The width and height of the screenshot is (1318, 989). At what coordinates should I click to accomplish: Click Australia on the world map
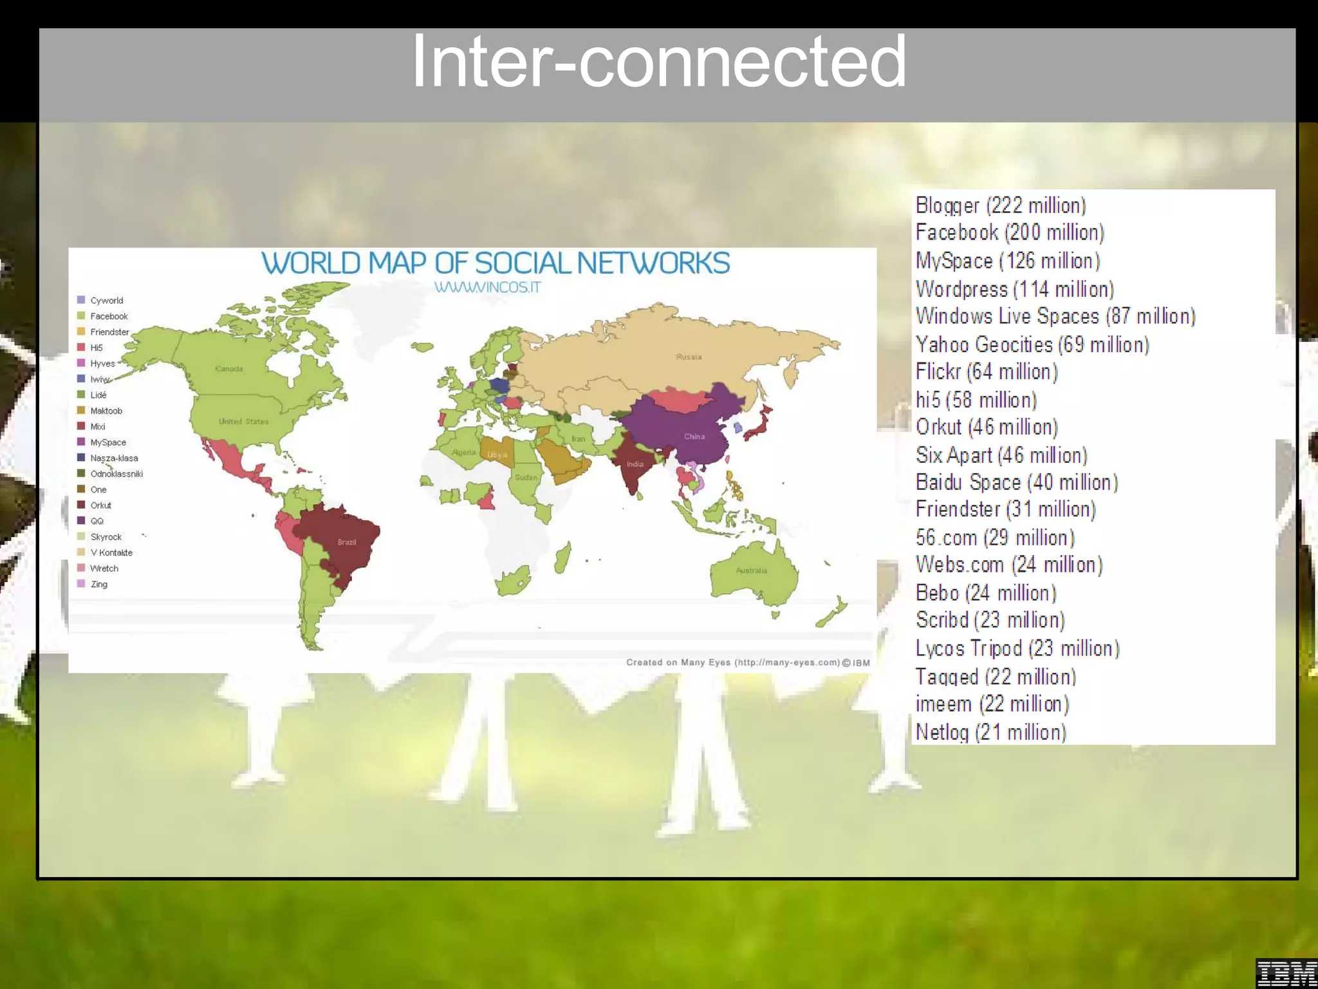click(751, 570)
